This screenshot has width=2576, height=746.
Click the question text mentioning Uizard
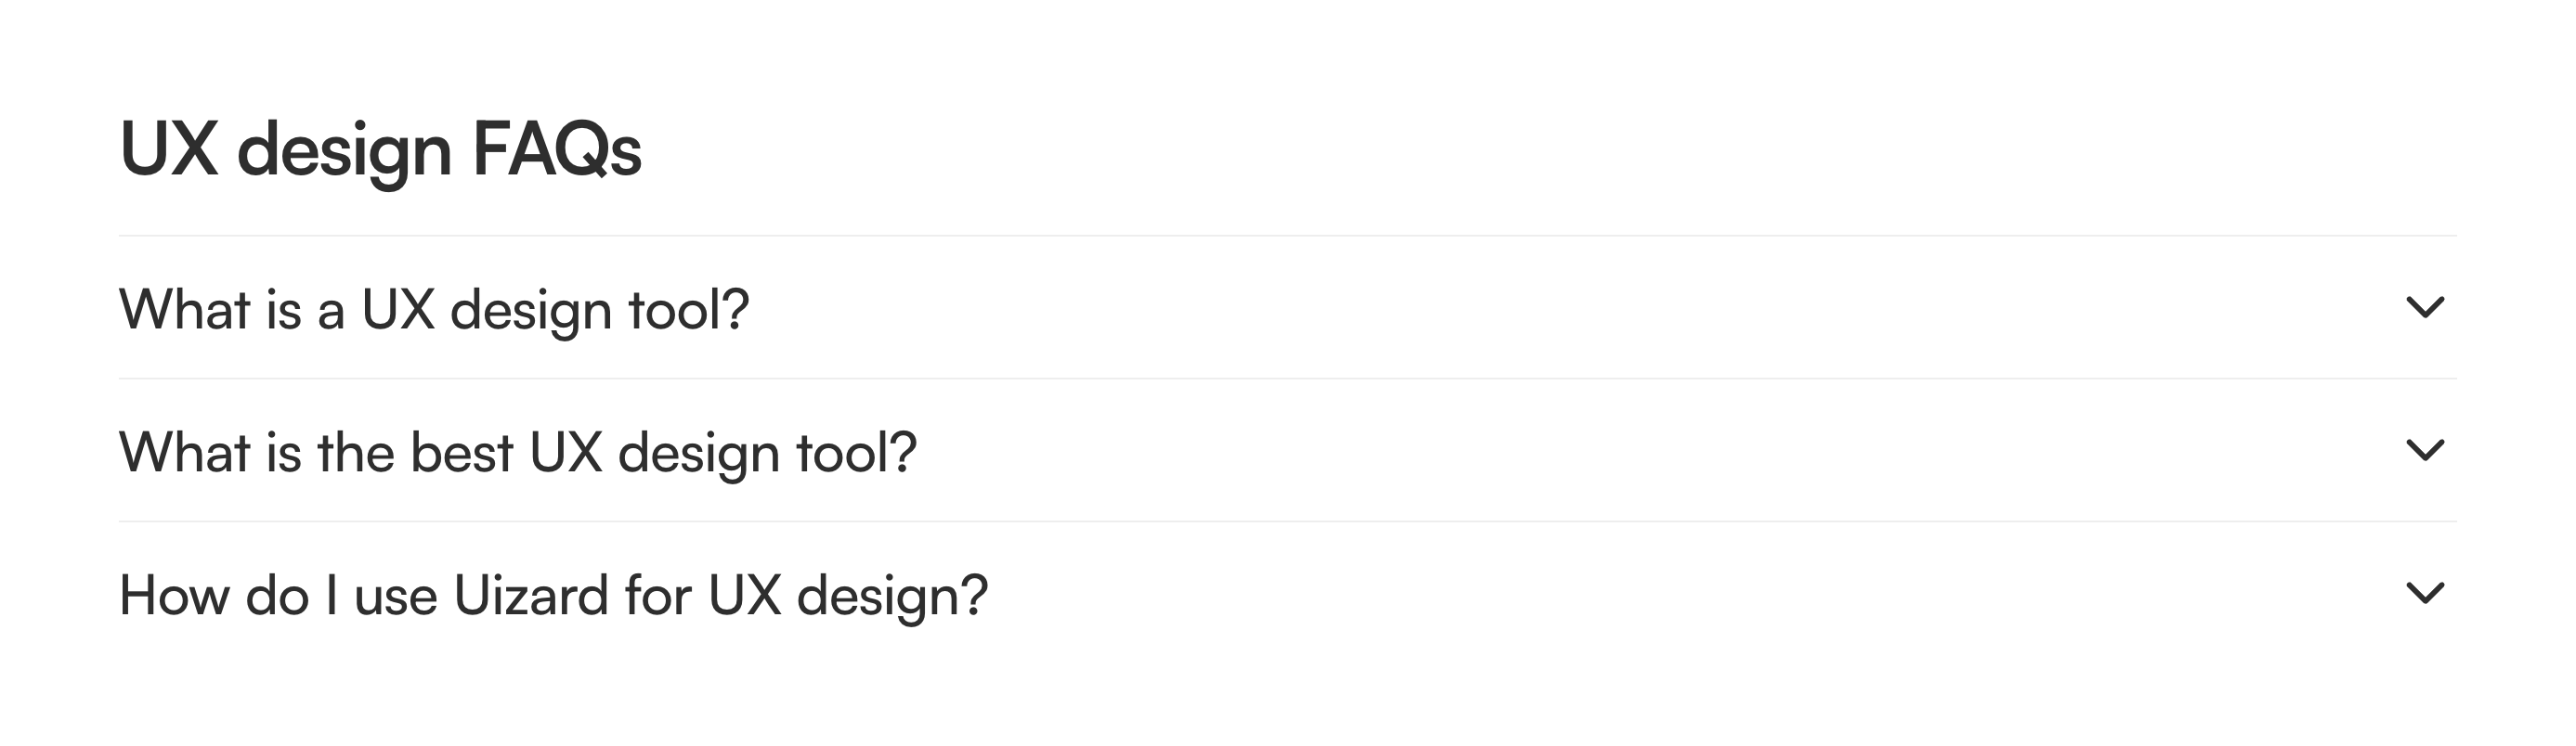coord(553,595)
